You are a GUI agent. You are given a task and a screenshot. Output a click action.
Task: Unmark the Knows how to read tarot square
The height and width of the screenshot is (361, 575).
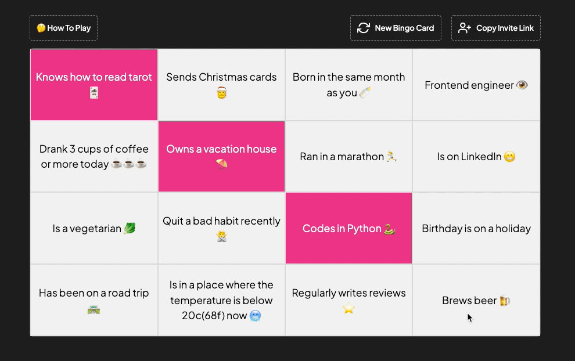[x=94, y=85]
